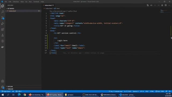
Task: Open the Terminal menu
Action: pyautogui.click(x=36, y=2)
